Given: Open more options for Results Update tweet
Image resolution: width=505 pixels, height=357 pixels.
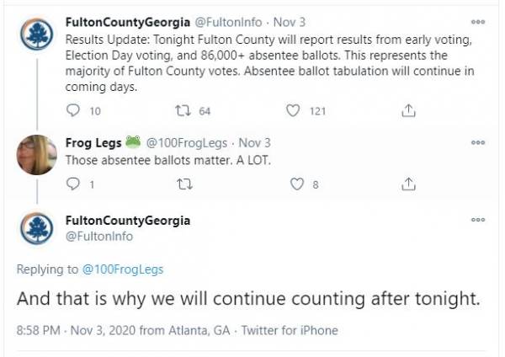Looking at the screenshot, I should coord(478,22).
